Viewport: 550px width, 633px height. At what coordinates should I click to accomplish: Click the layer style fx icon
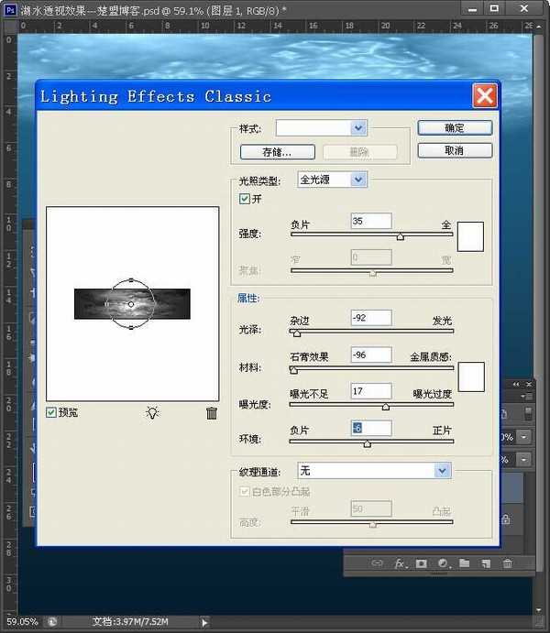click(400, 563)
